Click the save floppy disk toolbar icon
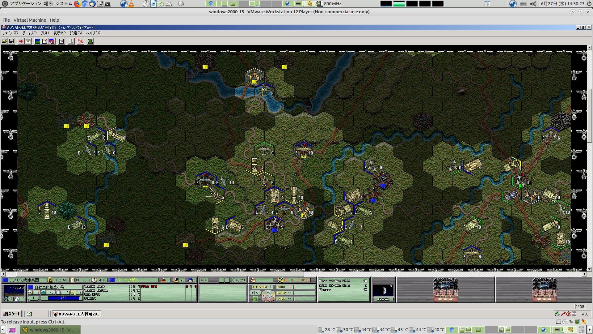Viewport: 593px width, 334px height. [x=11, y=41]
